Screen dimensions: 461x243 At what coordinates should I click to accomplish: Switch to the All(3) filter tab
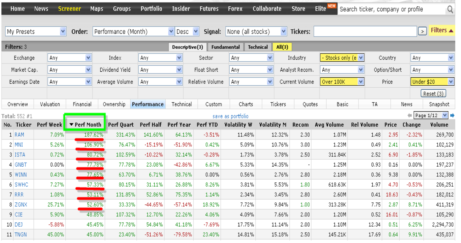tap(282, 47)
